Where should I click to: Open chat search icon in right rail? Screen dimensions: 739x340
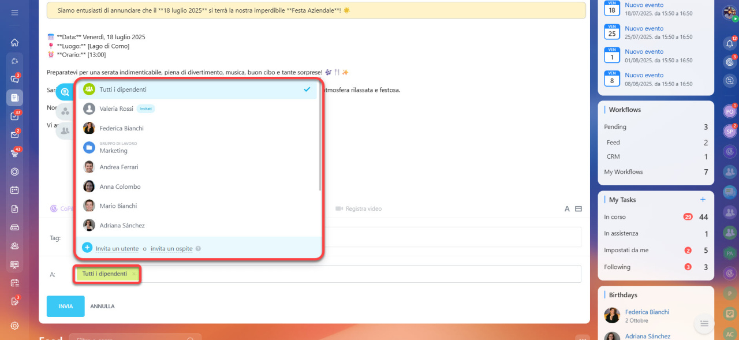730,81
